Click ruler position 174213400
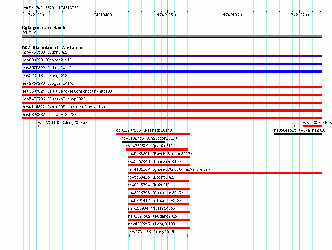 (x=101, y=15)
